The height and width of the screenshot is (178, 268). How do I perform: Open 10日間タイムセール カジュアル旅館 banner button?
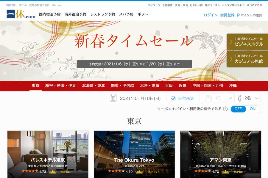(247, 59)
